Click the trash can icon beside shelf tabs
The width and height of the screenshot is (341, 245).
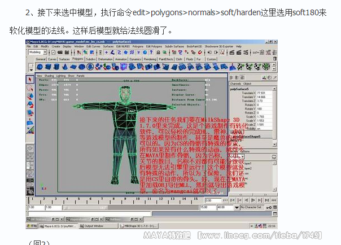[275, 59]
